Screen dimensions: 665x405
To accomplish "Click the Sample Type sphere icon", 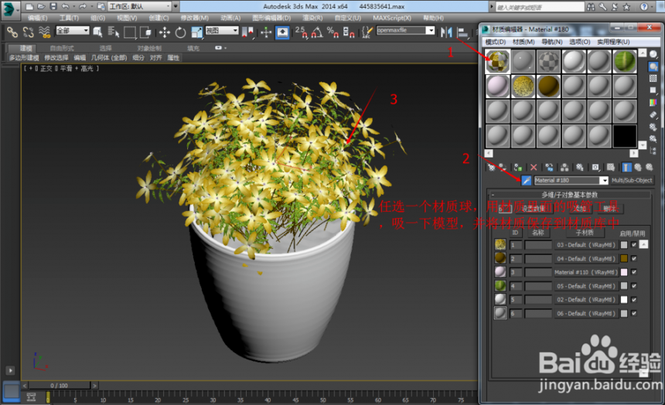I will 653,54.
